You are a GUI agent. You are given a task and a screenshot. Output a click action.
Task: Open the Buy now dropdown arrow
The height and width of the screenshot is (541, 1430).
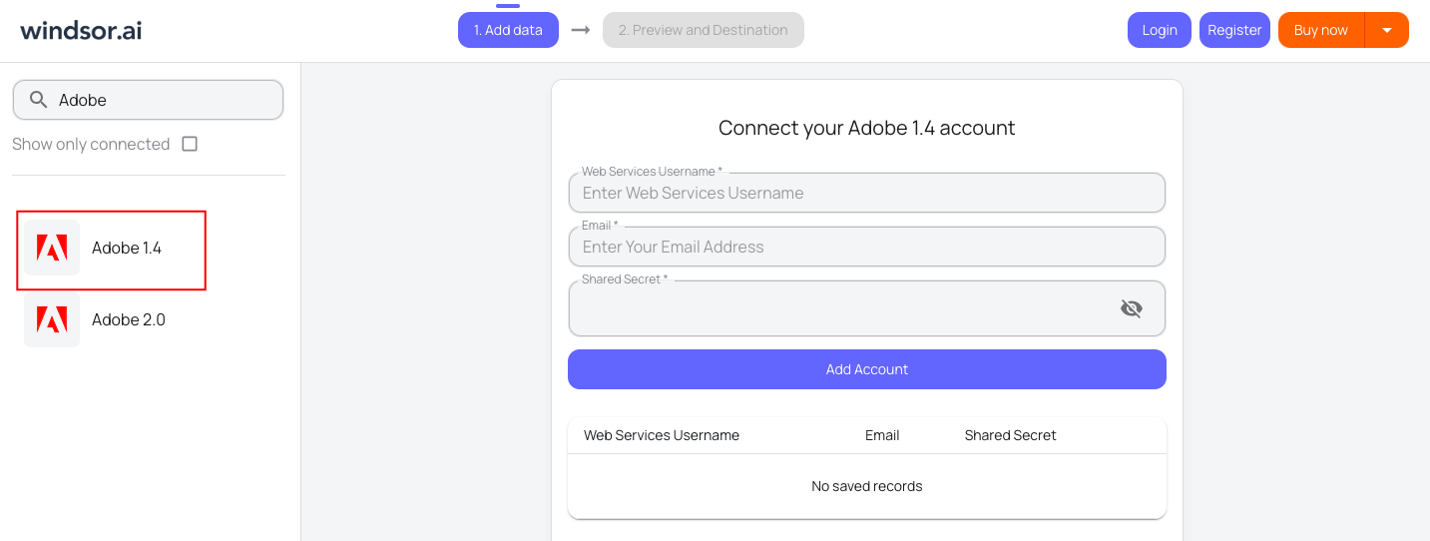[x=1386, y=30]
